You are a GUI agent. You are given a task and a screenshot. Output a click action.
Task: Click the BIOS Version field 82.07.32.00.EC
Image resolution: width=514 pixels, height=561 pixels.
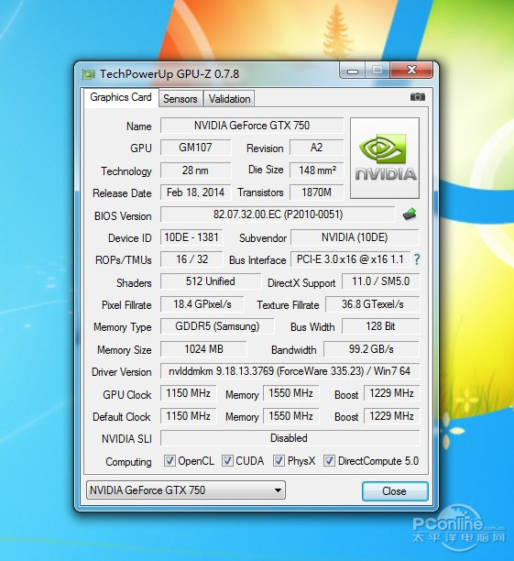[x=278, y=214]
